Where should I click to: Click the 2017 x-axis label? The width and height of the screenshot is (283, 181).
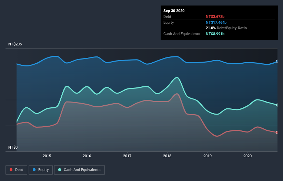(127, 156)
